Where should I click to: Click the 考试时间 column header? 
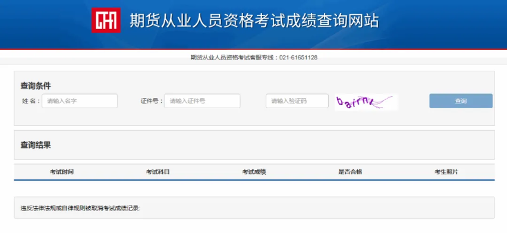tap(62, 172)
